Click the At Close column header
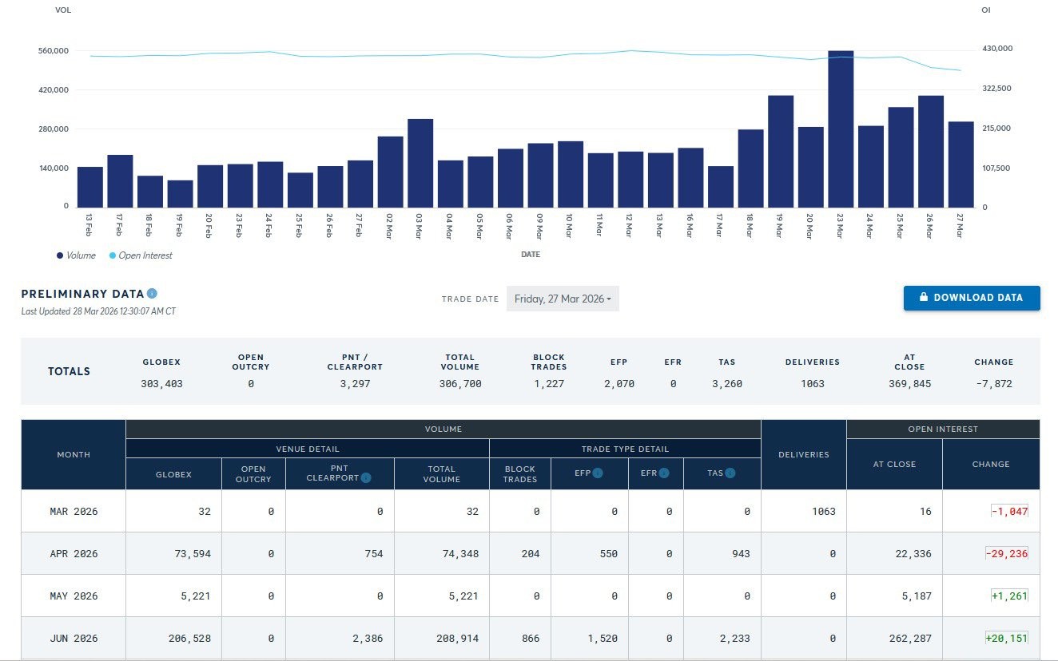1058x661 pixels. pyautogui.click(x=894, y=464)
